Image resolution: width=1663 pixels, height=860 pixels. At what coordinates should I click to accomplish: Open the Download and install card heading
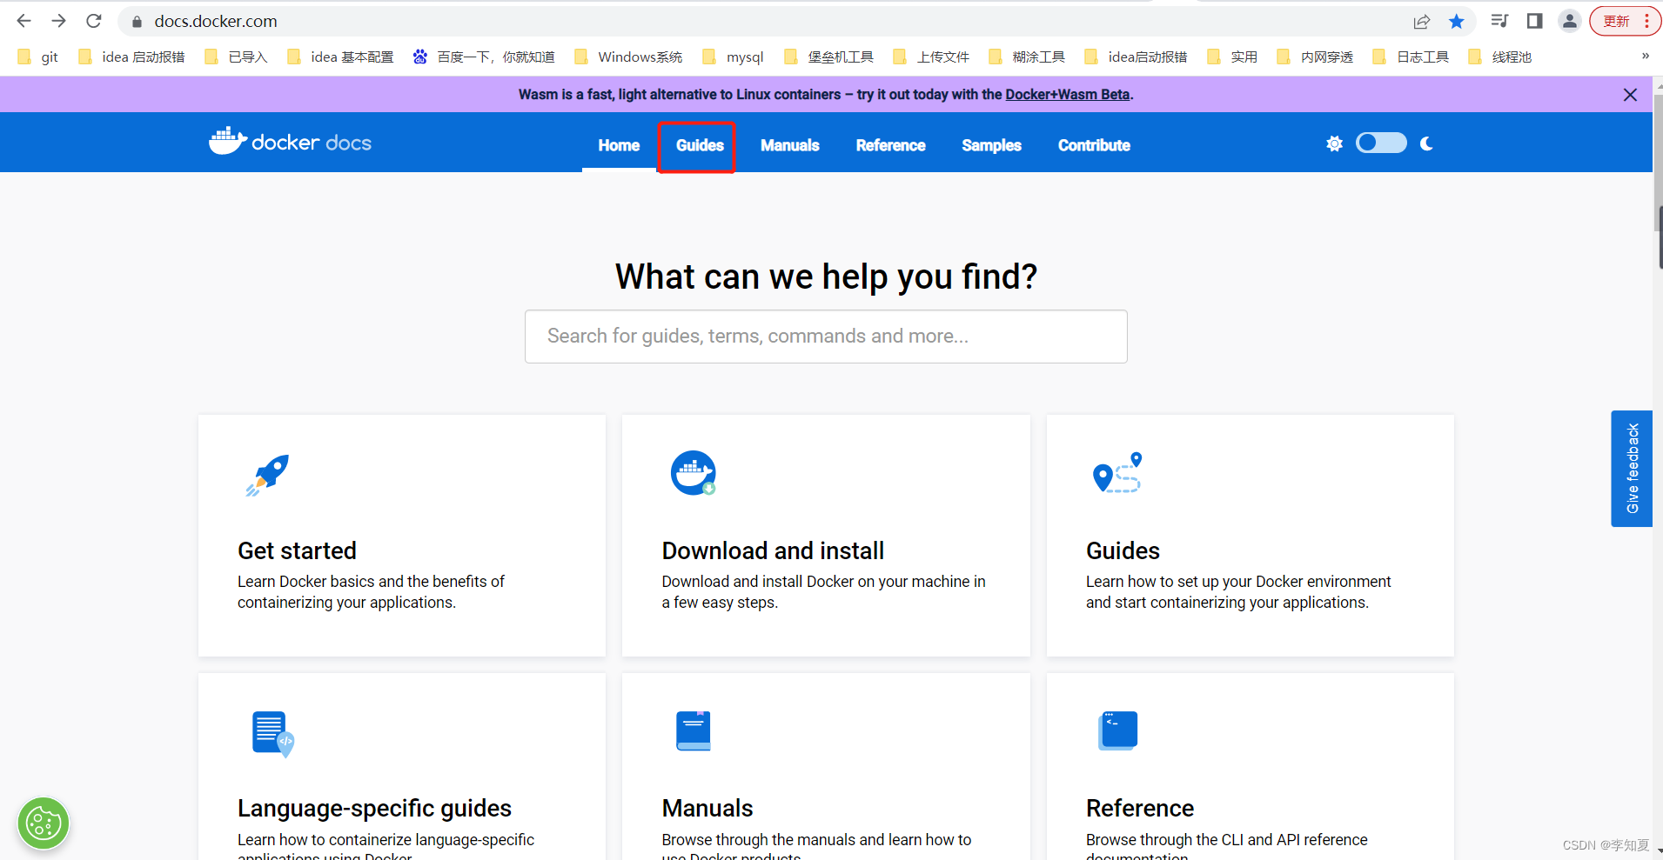click(773, 550)
